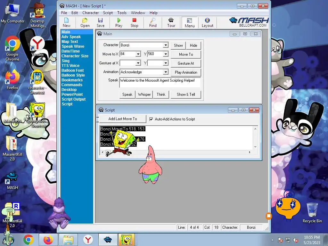
Task: Open the Script menu
Action: (x=108, y=13)
